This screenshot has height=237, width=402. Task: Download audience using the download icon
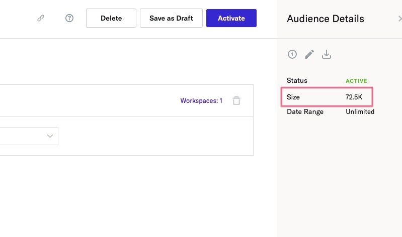[x=327, y=54]
